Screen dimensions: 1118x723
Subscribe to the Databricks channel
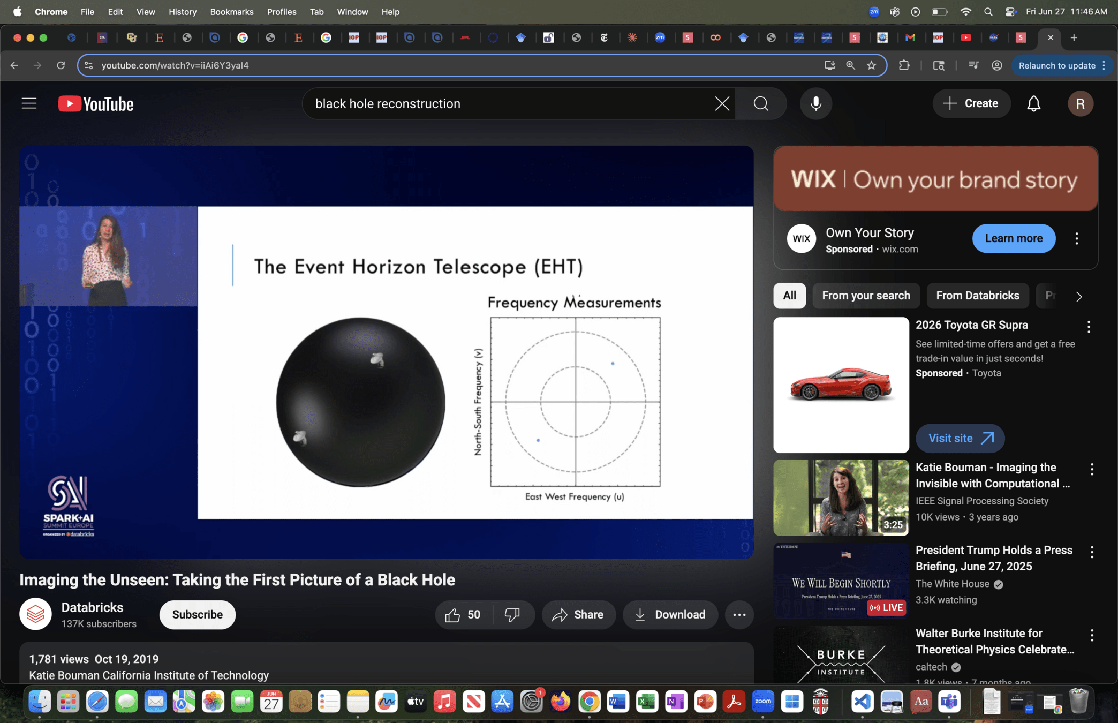click(197, 615)
